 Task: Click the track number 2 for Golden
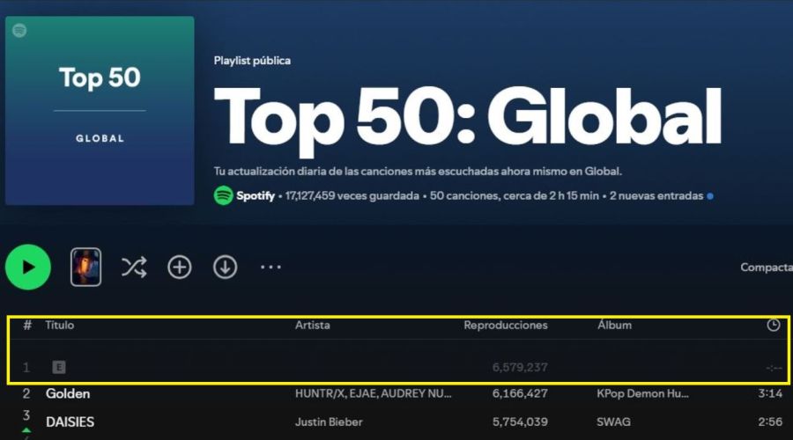26,393
